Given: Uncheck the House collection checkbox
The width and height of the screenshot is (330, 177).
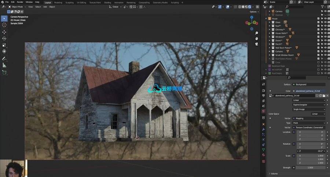Looking at the screenshot, I should [318, 19].
